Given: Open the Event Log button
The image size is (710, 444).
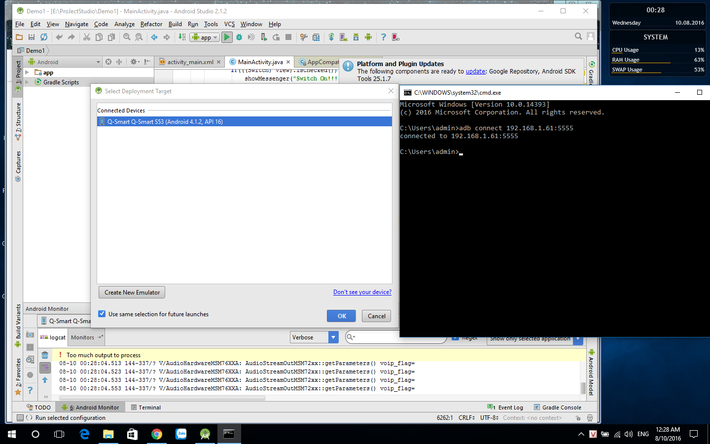Looking at the screenshot, I should (506, 407).
